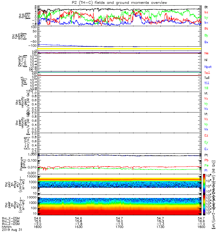
Task: Click the Y-GSM value '16.3'
Action: 160,221
